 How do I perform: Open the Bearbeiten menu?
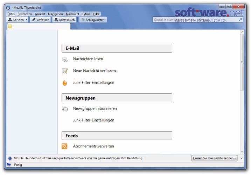pos(25,14)
